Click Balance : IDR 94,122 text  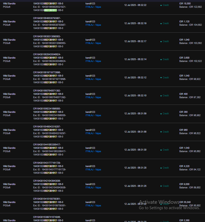(190, 170)
